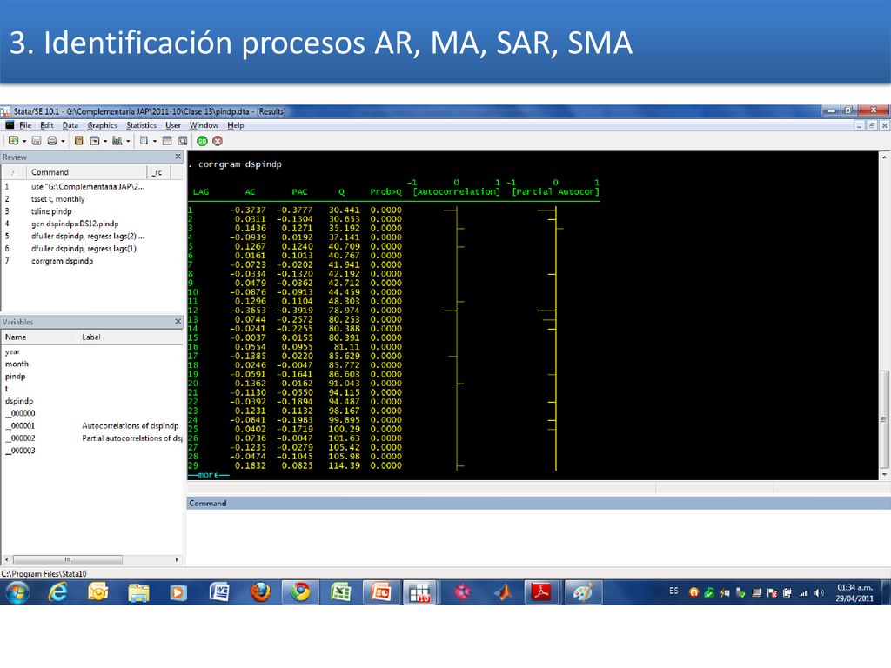This screenshot has width=891, height=668.
Task: Click the Log begin/close toolbar icon
Action: coord(79,141)
